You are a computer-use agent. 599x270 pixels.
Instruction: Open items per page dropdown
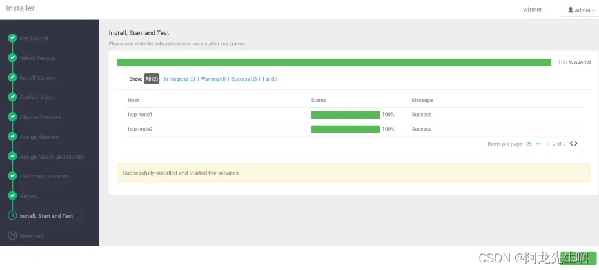click(x=533, y=144)
